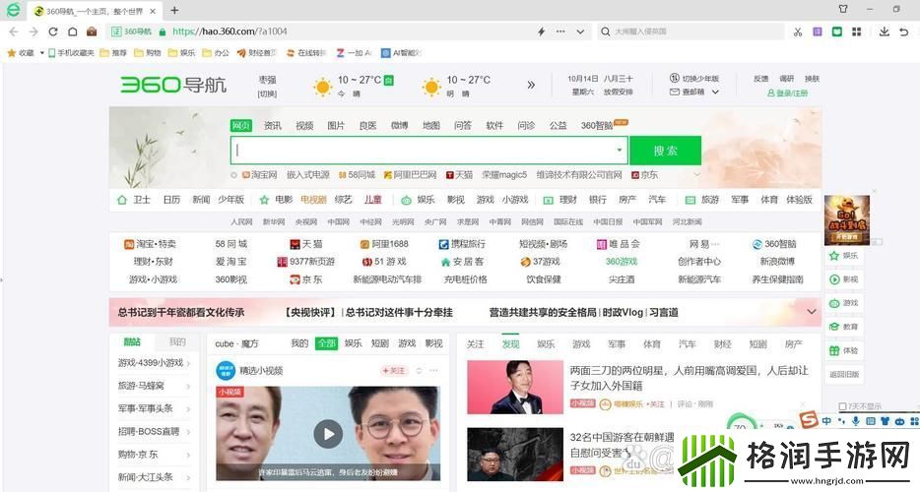
Task: Reload the page with the refresh icon
Action: 53,31
